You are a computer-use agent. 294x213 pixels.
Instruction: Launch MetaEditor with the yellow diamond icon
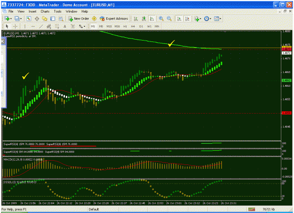pyautogui.click(x=94, y=18)
